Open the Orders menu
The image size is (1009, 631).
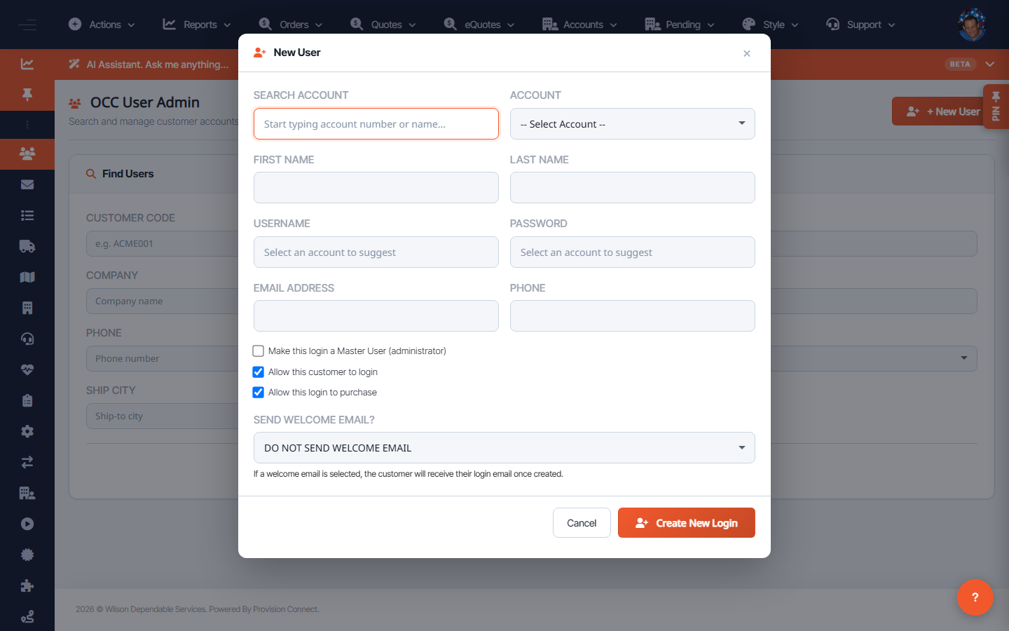coord(290,25)
